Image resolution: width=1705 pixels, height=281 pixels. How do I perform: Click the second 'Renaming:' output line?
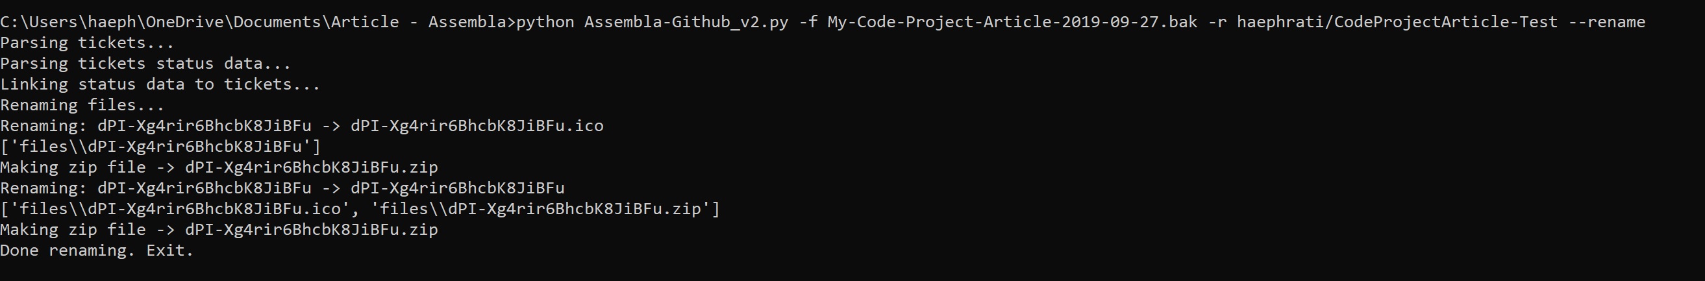(x=282, y=188)
